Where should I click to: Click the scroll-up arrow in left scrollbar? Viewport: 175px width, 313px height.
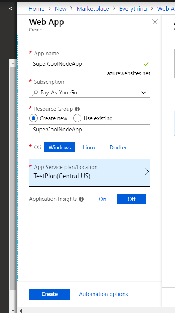pos(13,63)
